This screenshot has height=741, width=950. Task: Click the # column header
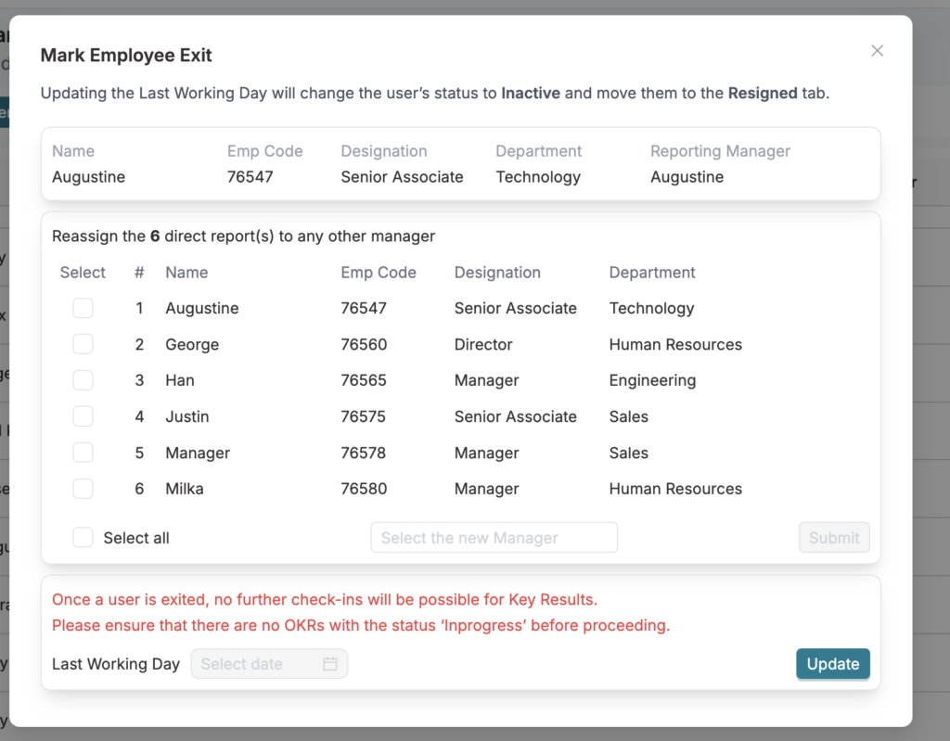[139, 273]
